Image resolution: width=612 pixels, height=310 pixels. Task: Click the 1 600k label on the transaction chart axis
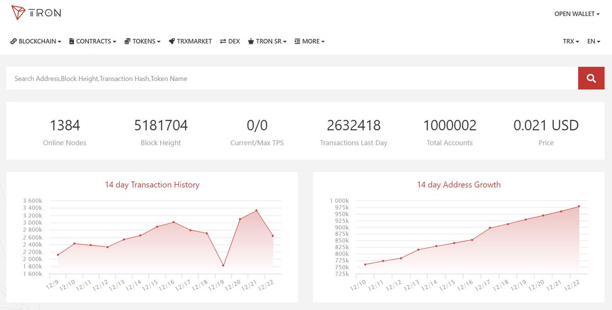click(33, 274)
